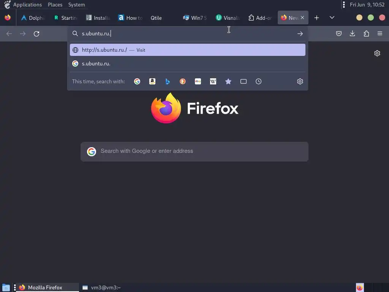This screenshot has height=292, width=389.
Task: Visit http://s.ubuntu.ru./ suggestion
Action: pyautogui.click(x=188, y=50)
